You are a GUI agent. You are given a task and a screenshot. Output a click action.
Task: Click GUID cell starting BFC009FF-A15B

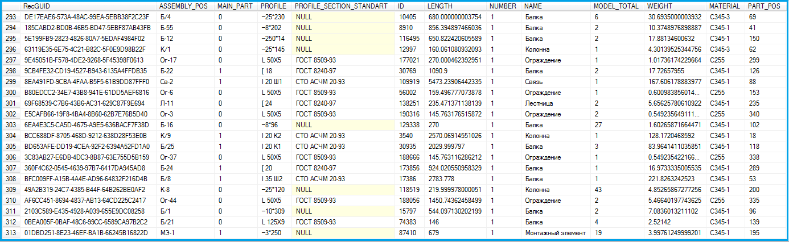[x=89, y=179]
